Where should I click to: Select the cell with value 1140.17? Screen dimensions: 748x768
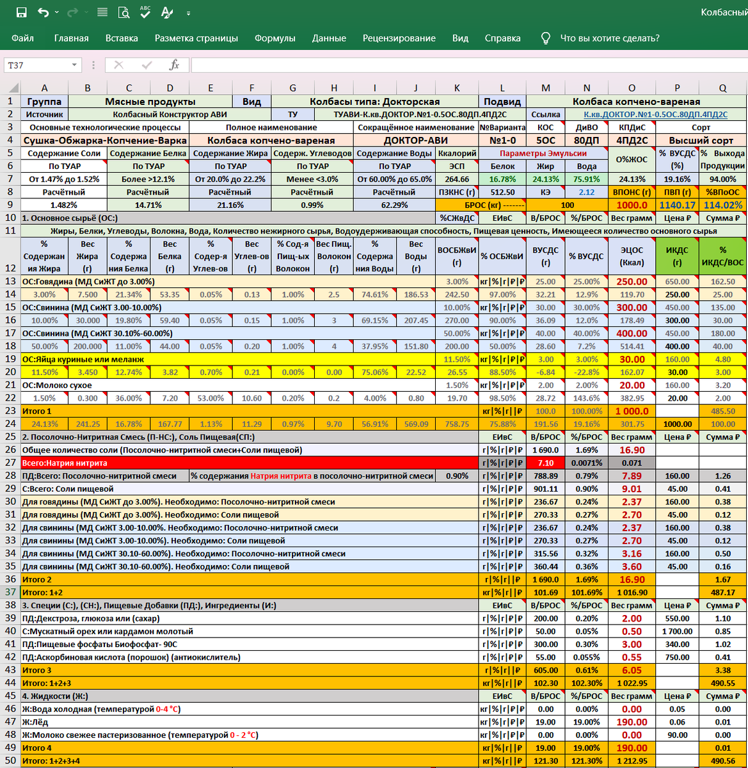click(677, 205)
